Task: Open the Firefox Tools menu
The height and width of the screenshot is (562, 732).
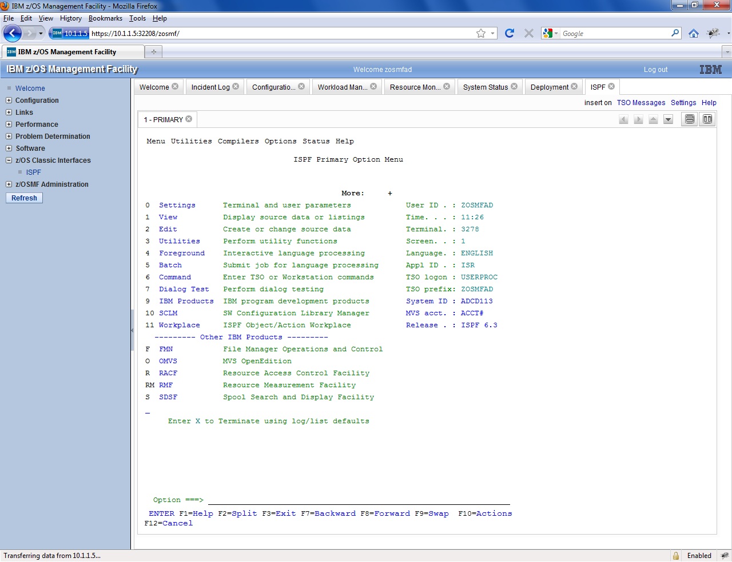Action: coord(137,18)
